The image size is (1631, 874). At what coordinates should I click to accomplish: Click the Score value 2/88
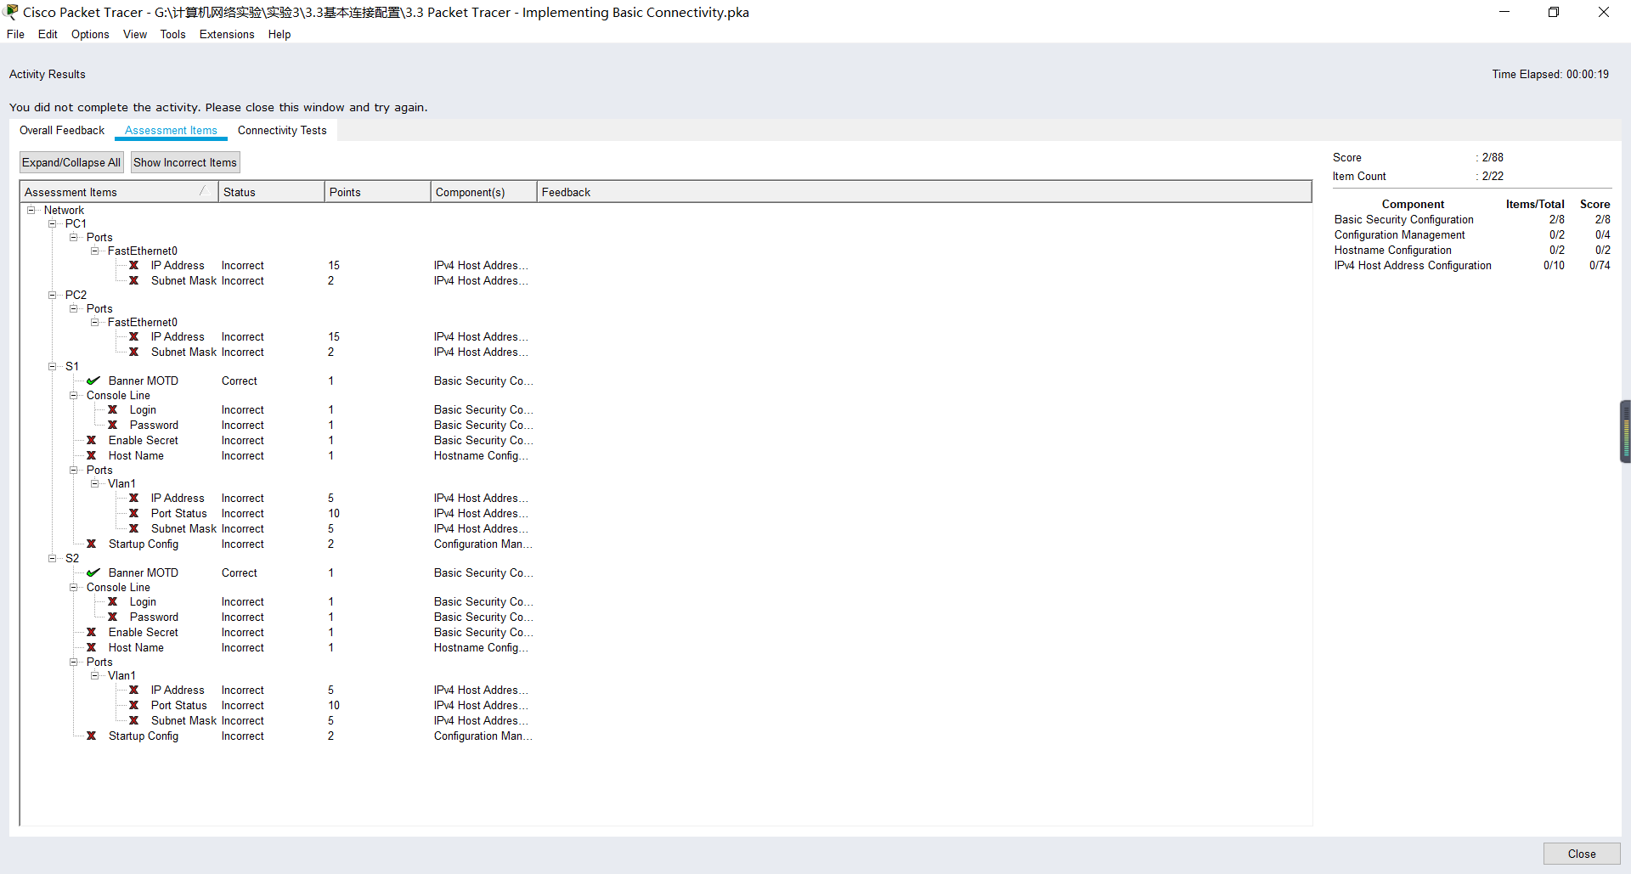click(1493, 158)
